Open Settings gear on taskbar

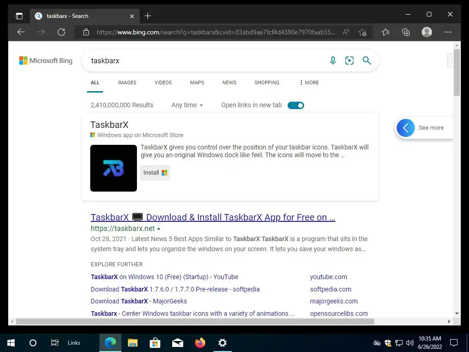(223, 343)
